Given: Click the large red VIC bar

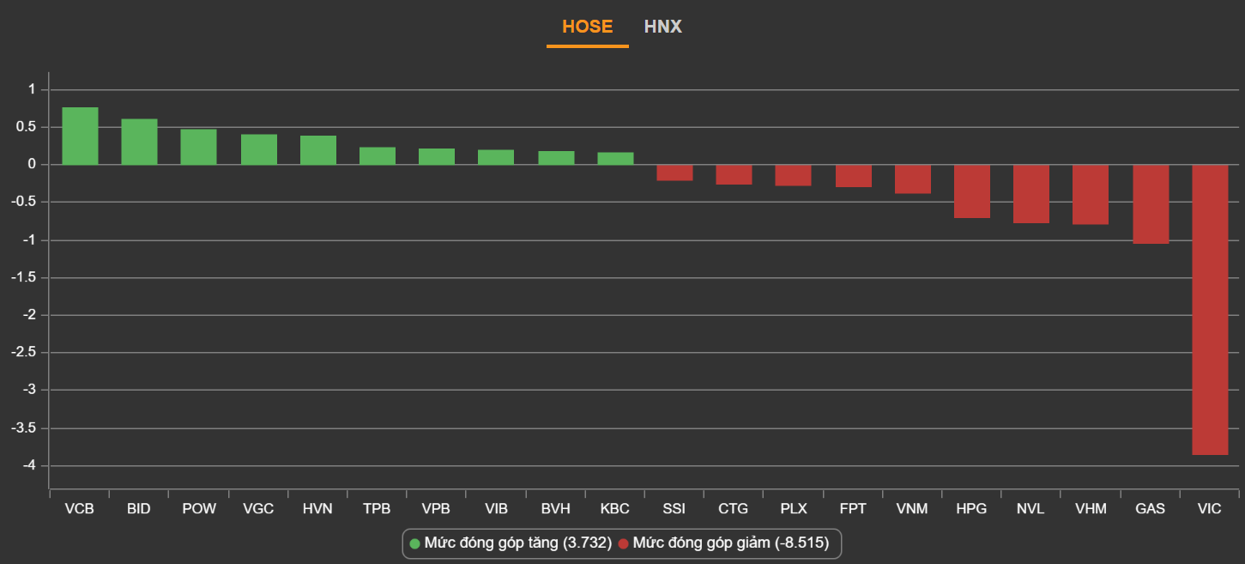Looking at the screenshot, I should (1210, 309).
